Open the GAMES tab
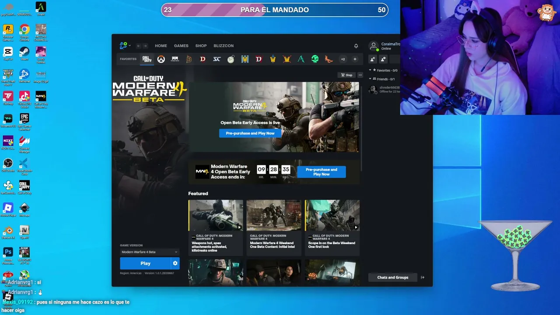Viewport: 560px width, 315px height. 181,45
